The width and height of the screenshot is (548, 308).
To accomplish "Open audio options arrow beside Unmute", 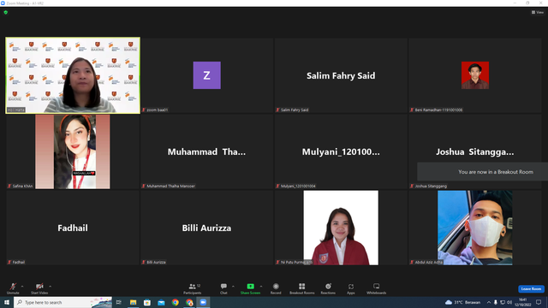I will pyautogui.click(x=22, y=287).
